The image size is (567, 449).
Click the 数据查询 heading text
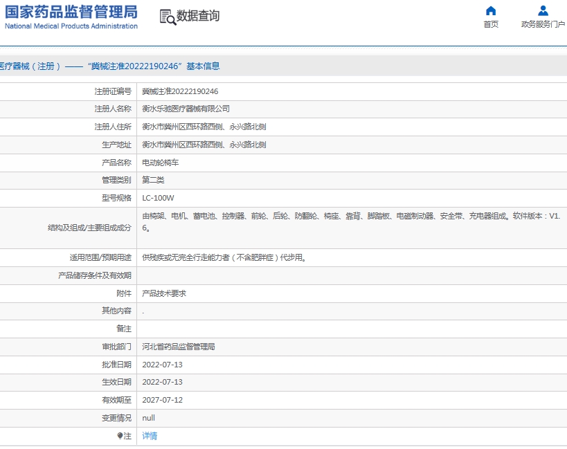[x=198, y=16]
